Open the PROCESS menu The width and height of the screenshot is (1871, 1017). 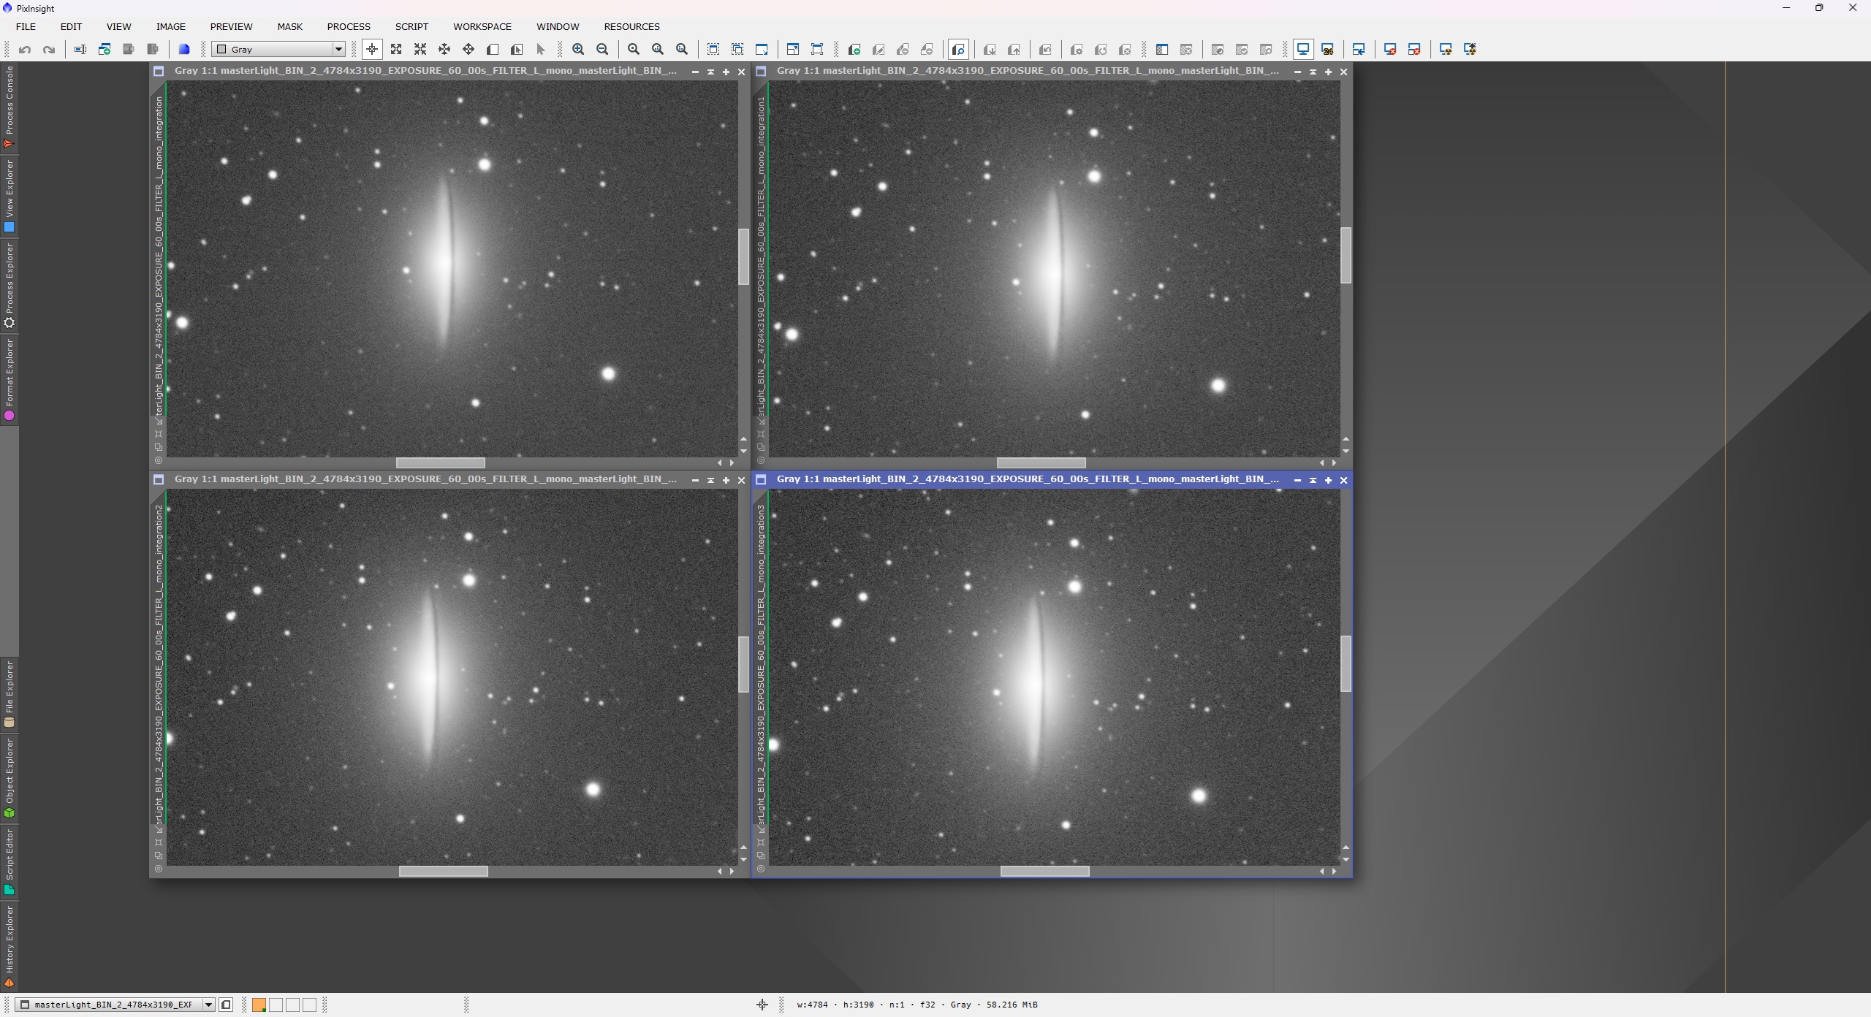pos(349,26)
